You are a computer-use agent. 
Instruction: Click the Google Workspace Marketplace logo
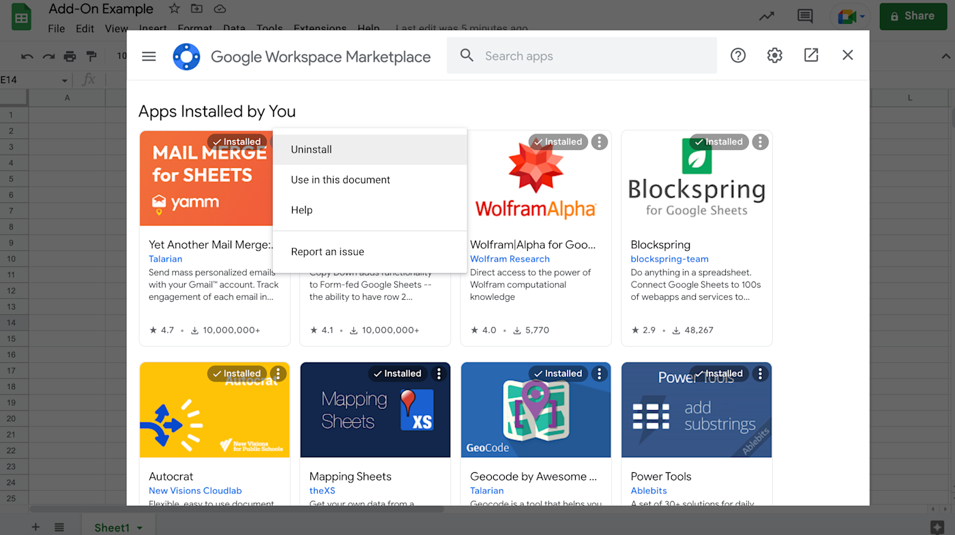(186, 57)
